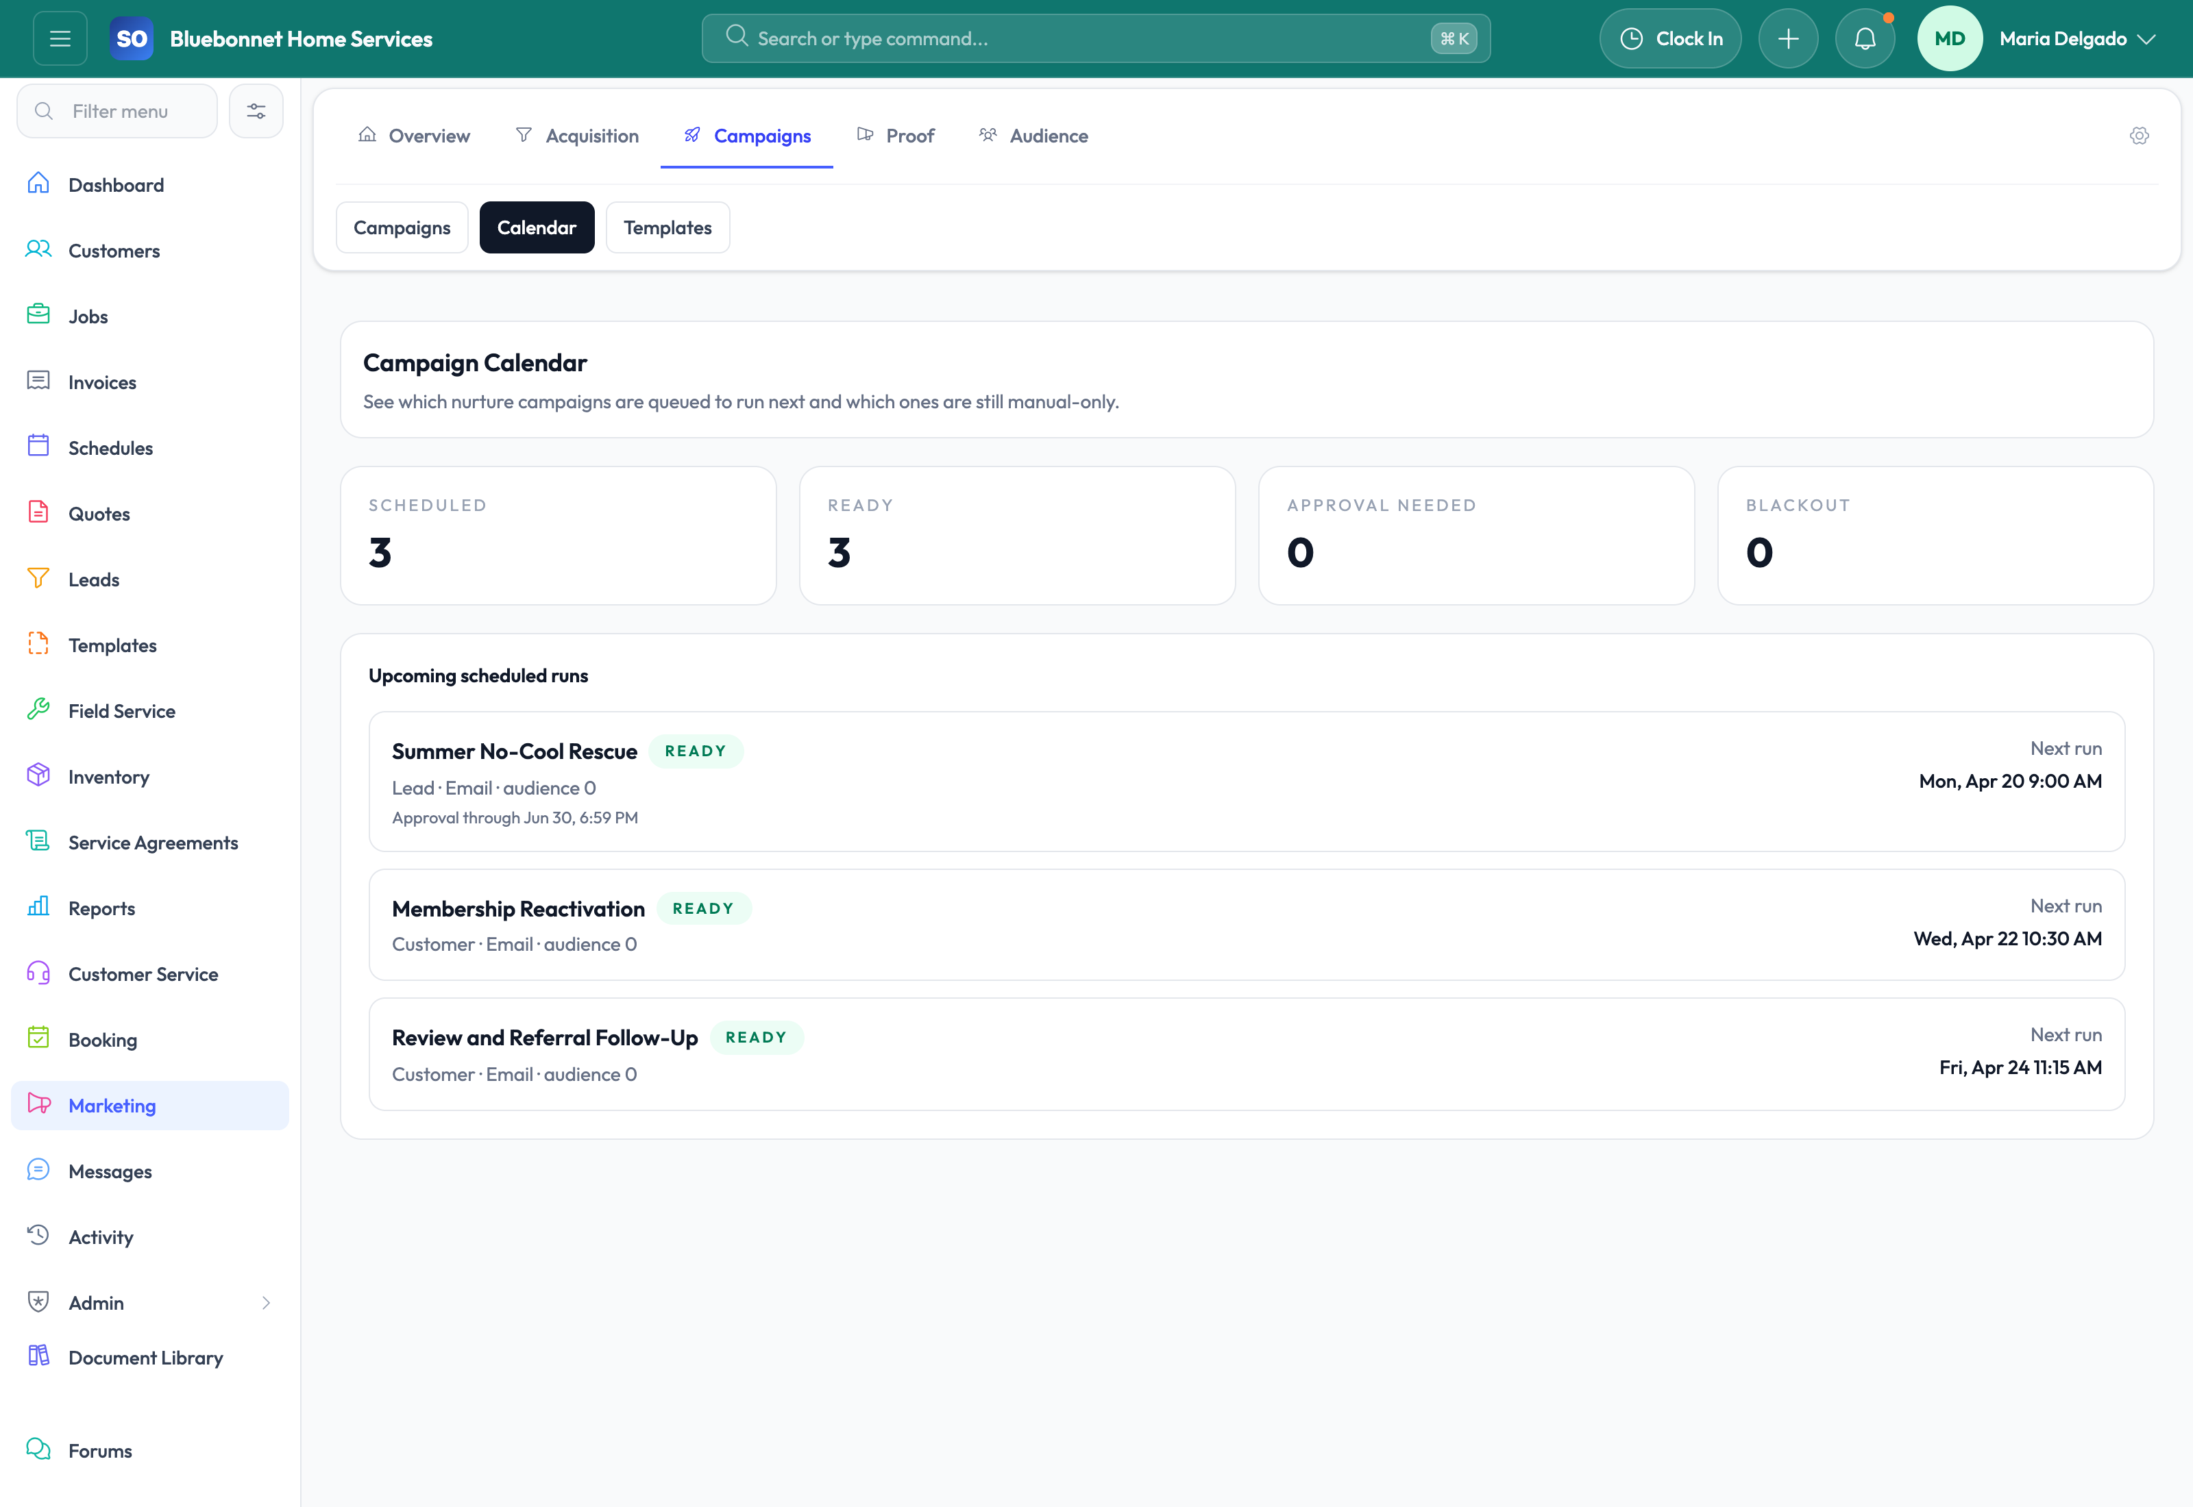This screenshot has height=1507, width=2193.
Task: Click 'Fri, Apr 24 11:15 AM' next run
Action: coord(2020,1067)
